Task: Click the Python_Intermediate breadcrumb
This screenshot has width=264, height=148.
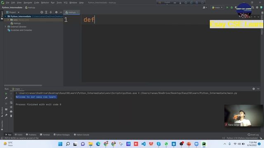Action: [12, 7]
